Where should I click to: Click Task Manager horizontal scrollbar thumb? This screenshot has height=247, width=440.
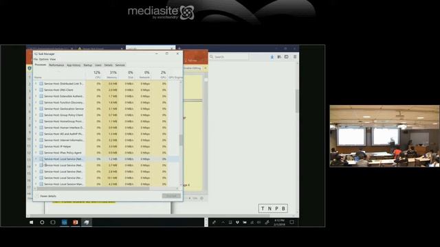click(93, 189)
